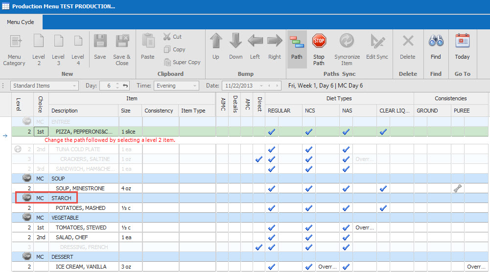The height and width of the screenshot is (272, 490).
Task: Increment the Day spinner value
Action: [x=117, y=84]
